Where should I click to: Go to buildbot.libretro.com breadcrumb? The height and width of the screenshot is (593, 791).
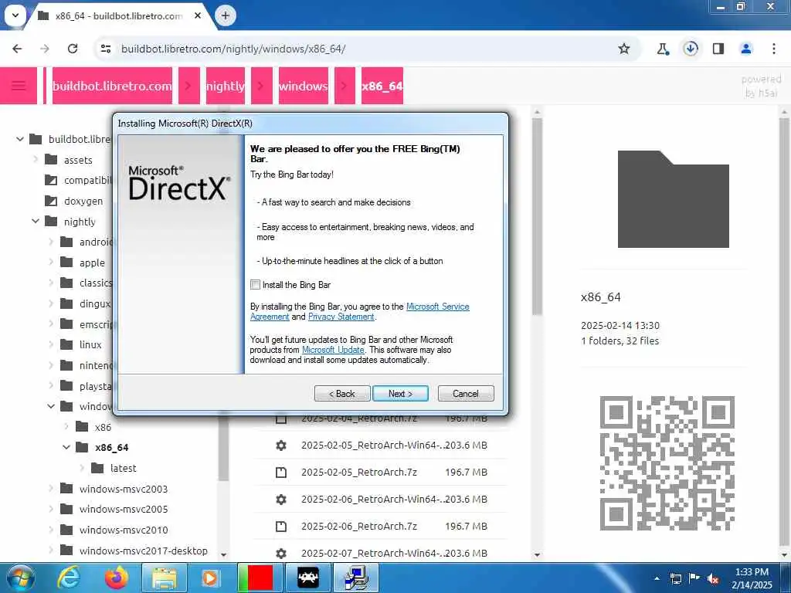(112, 86)
